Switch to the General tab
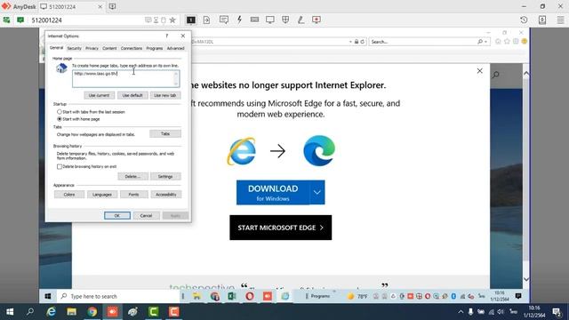The height and width of the screenshot is (320, 569). point(56,48)
